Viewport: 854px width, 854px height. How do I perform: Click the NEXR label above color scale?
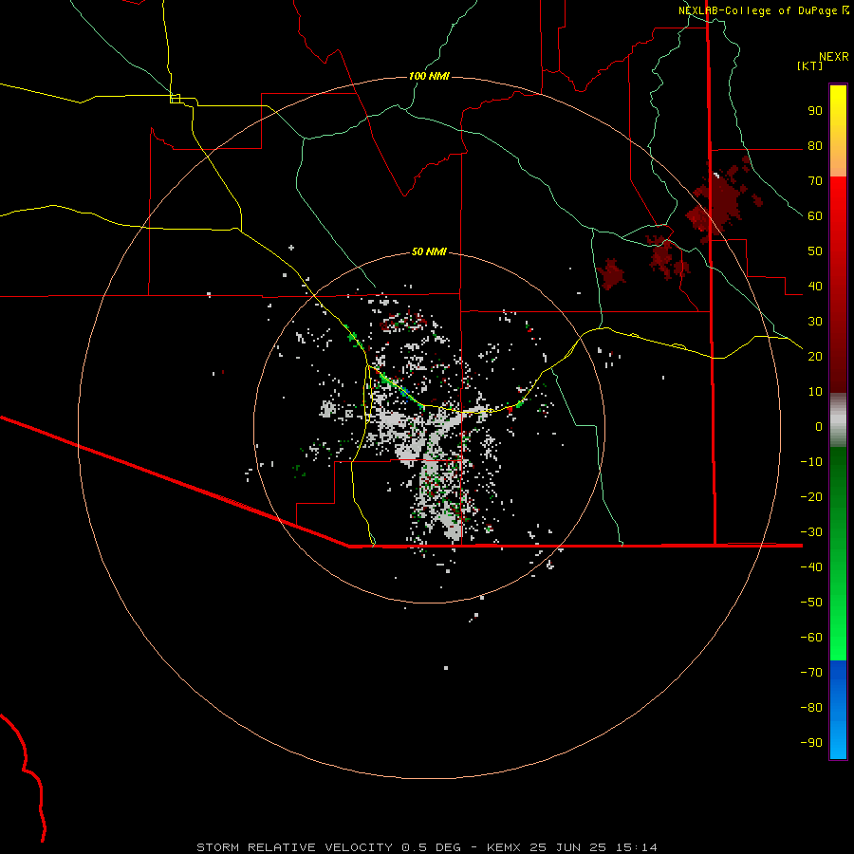834,57
